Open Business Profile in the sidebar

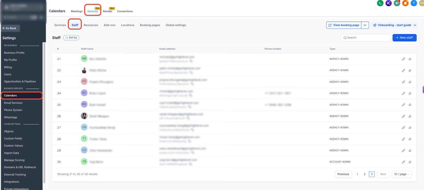14,53
